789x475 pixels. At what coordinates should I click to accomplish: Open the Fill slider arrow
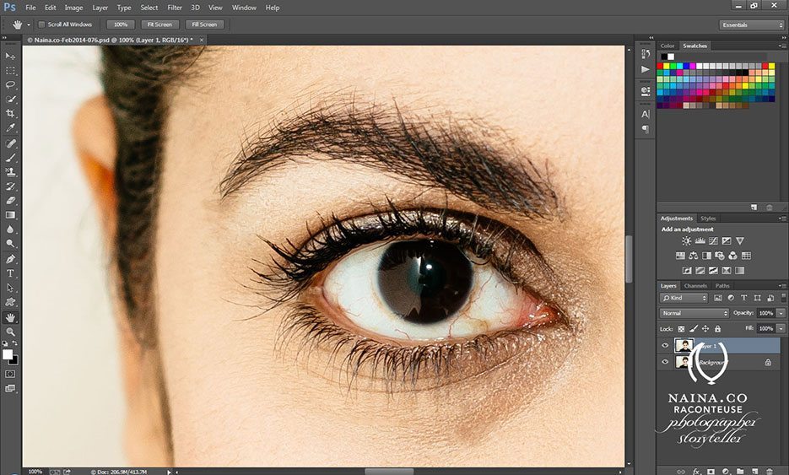coord(781,328)
